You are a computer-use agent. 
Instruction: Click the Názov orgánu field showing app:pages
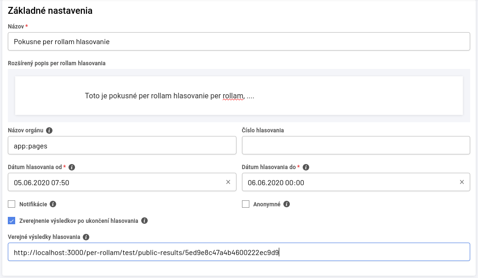(x=115, y=145)
